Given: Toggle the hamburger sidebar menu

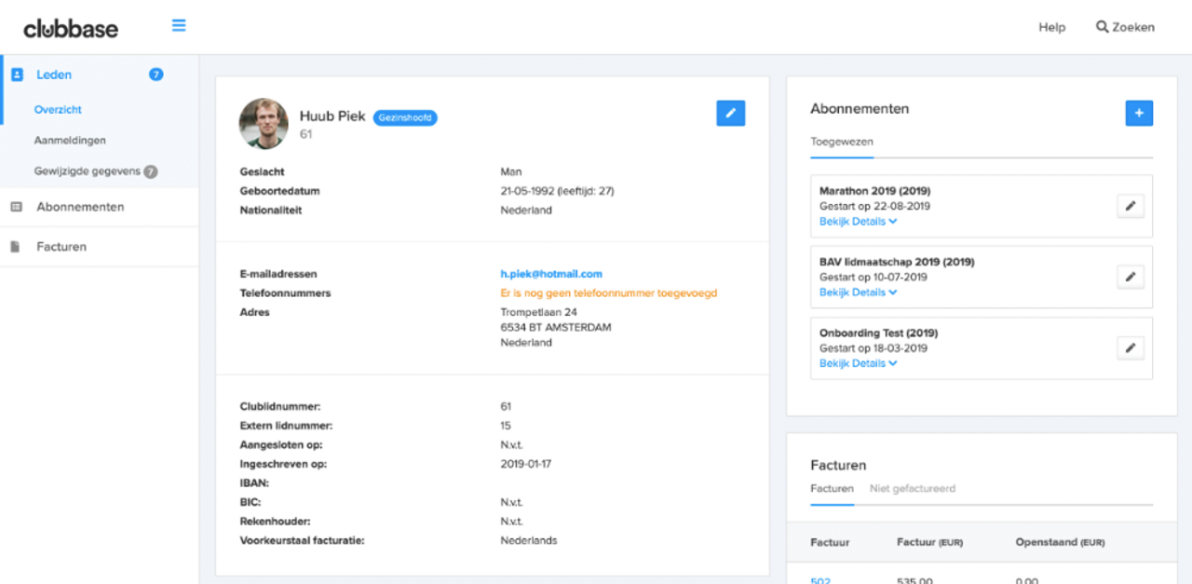Looking at the screenshot, I should pos(179,26).
